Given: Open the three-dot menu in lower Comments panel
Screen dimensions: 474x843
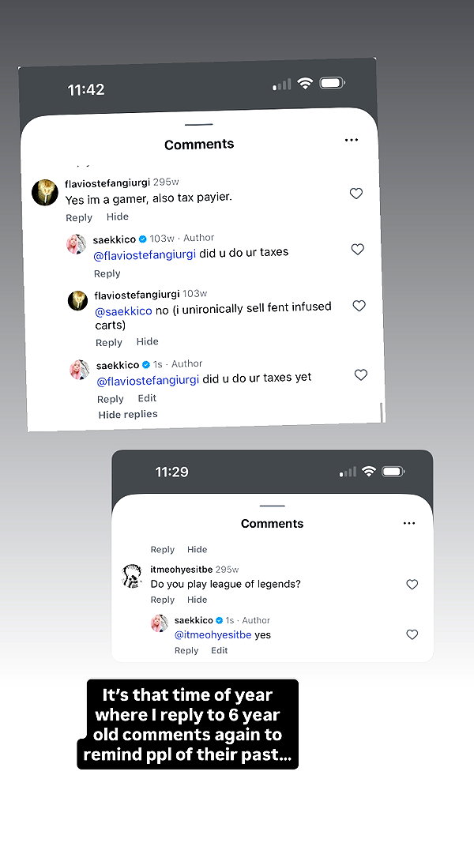Looking at the screenshot, I should pyautogui.click(x=409, y=523).
